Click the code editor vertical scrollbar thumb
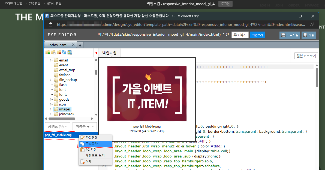 pyautogui.click(x=317, y=78)
